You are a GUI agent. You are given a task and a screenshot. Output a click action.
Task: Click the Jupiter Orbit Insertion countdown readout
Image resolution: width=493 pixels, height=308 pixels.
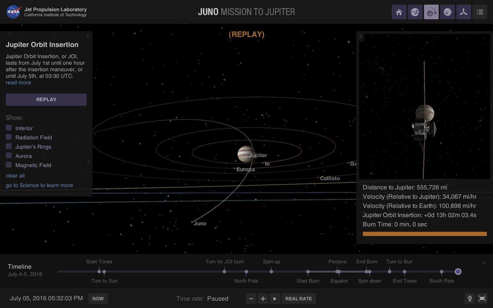(419, 215)
